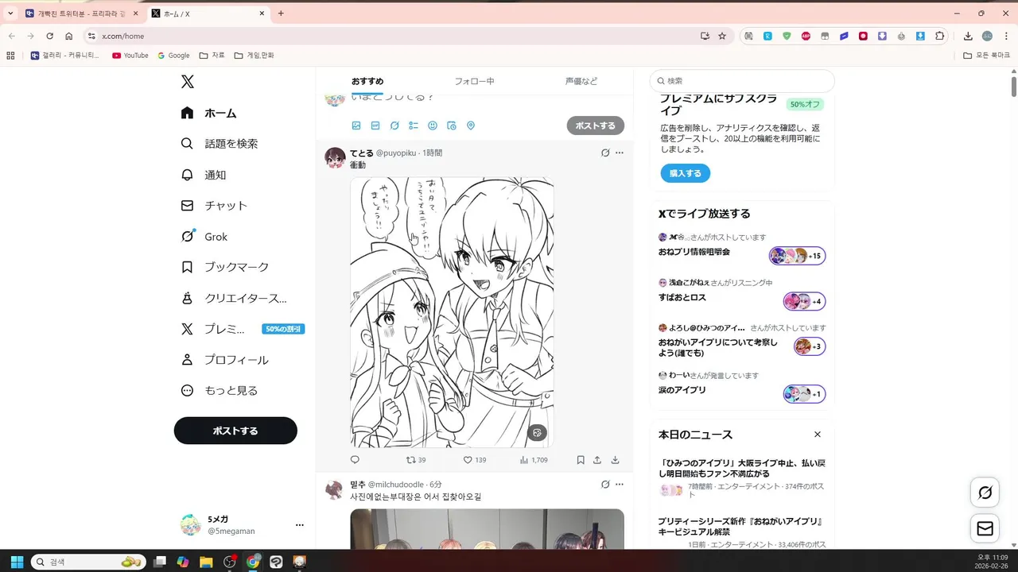Click the X logo in left sidebar

pos(187,82)
